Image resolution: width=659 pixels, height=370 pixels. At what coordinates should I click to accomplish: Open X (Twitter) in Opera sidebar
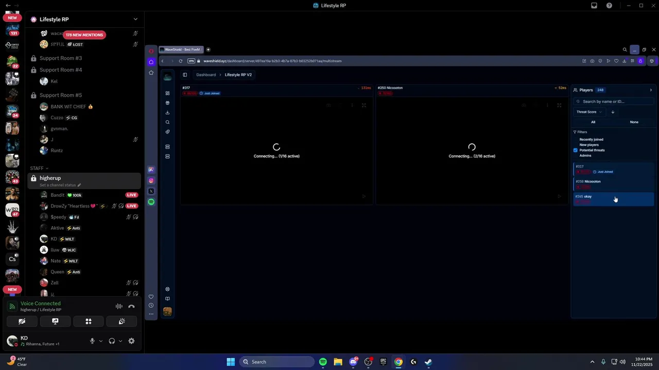[151, 191]
